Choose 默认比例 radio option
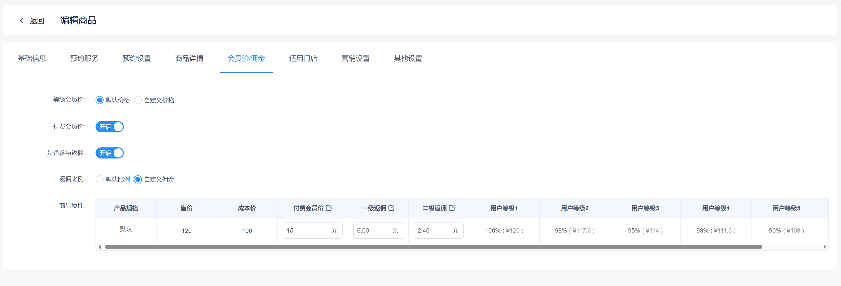 click(100, 179)
